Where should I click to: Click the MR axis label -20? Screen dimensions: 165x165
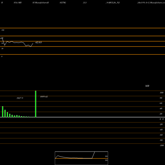click(x=161, y=124)
